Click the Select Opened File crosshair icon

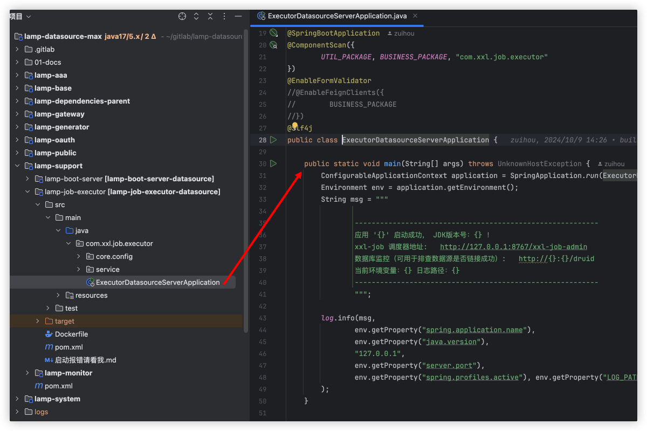(182, 17)
